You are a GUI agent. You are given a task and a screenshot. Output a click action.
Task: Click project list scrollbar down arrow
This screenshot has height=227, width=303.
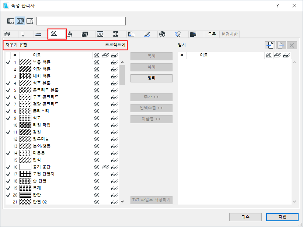point(122,202)
